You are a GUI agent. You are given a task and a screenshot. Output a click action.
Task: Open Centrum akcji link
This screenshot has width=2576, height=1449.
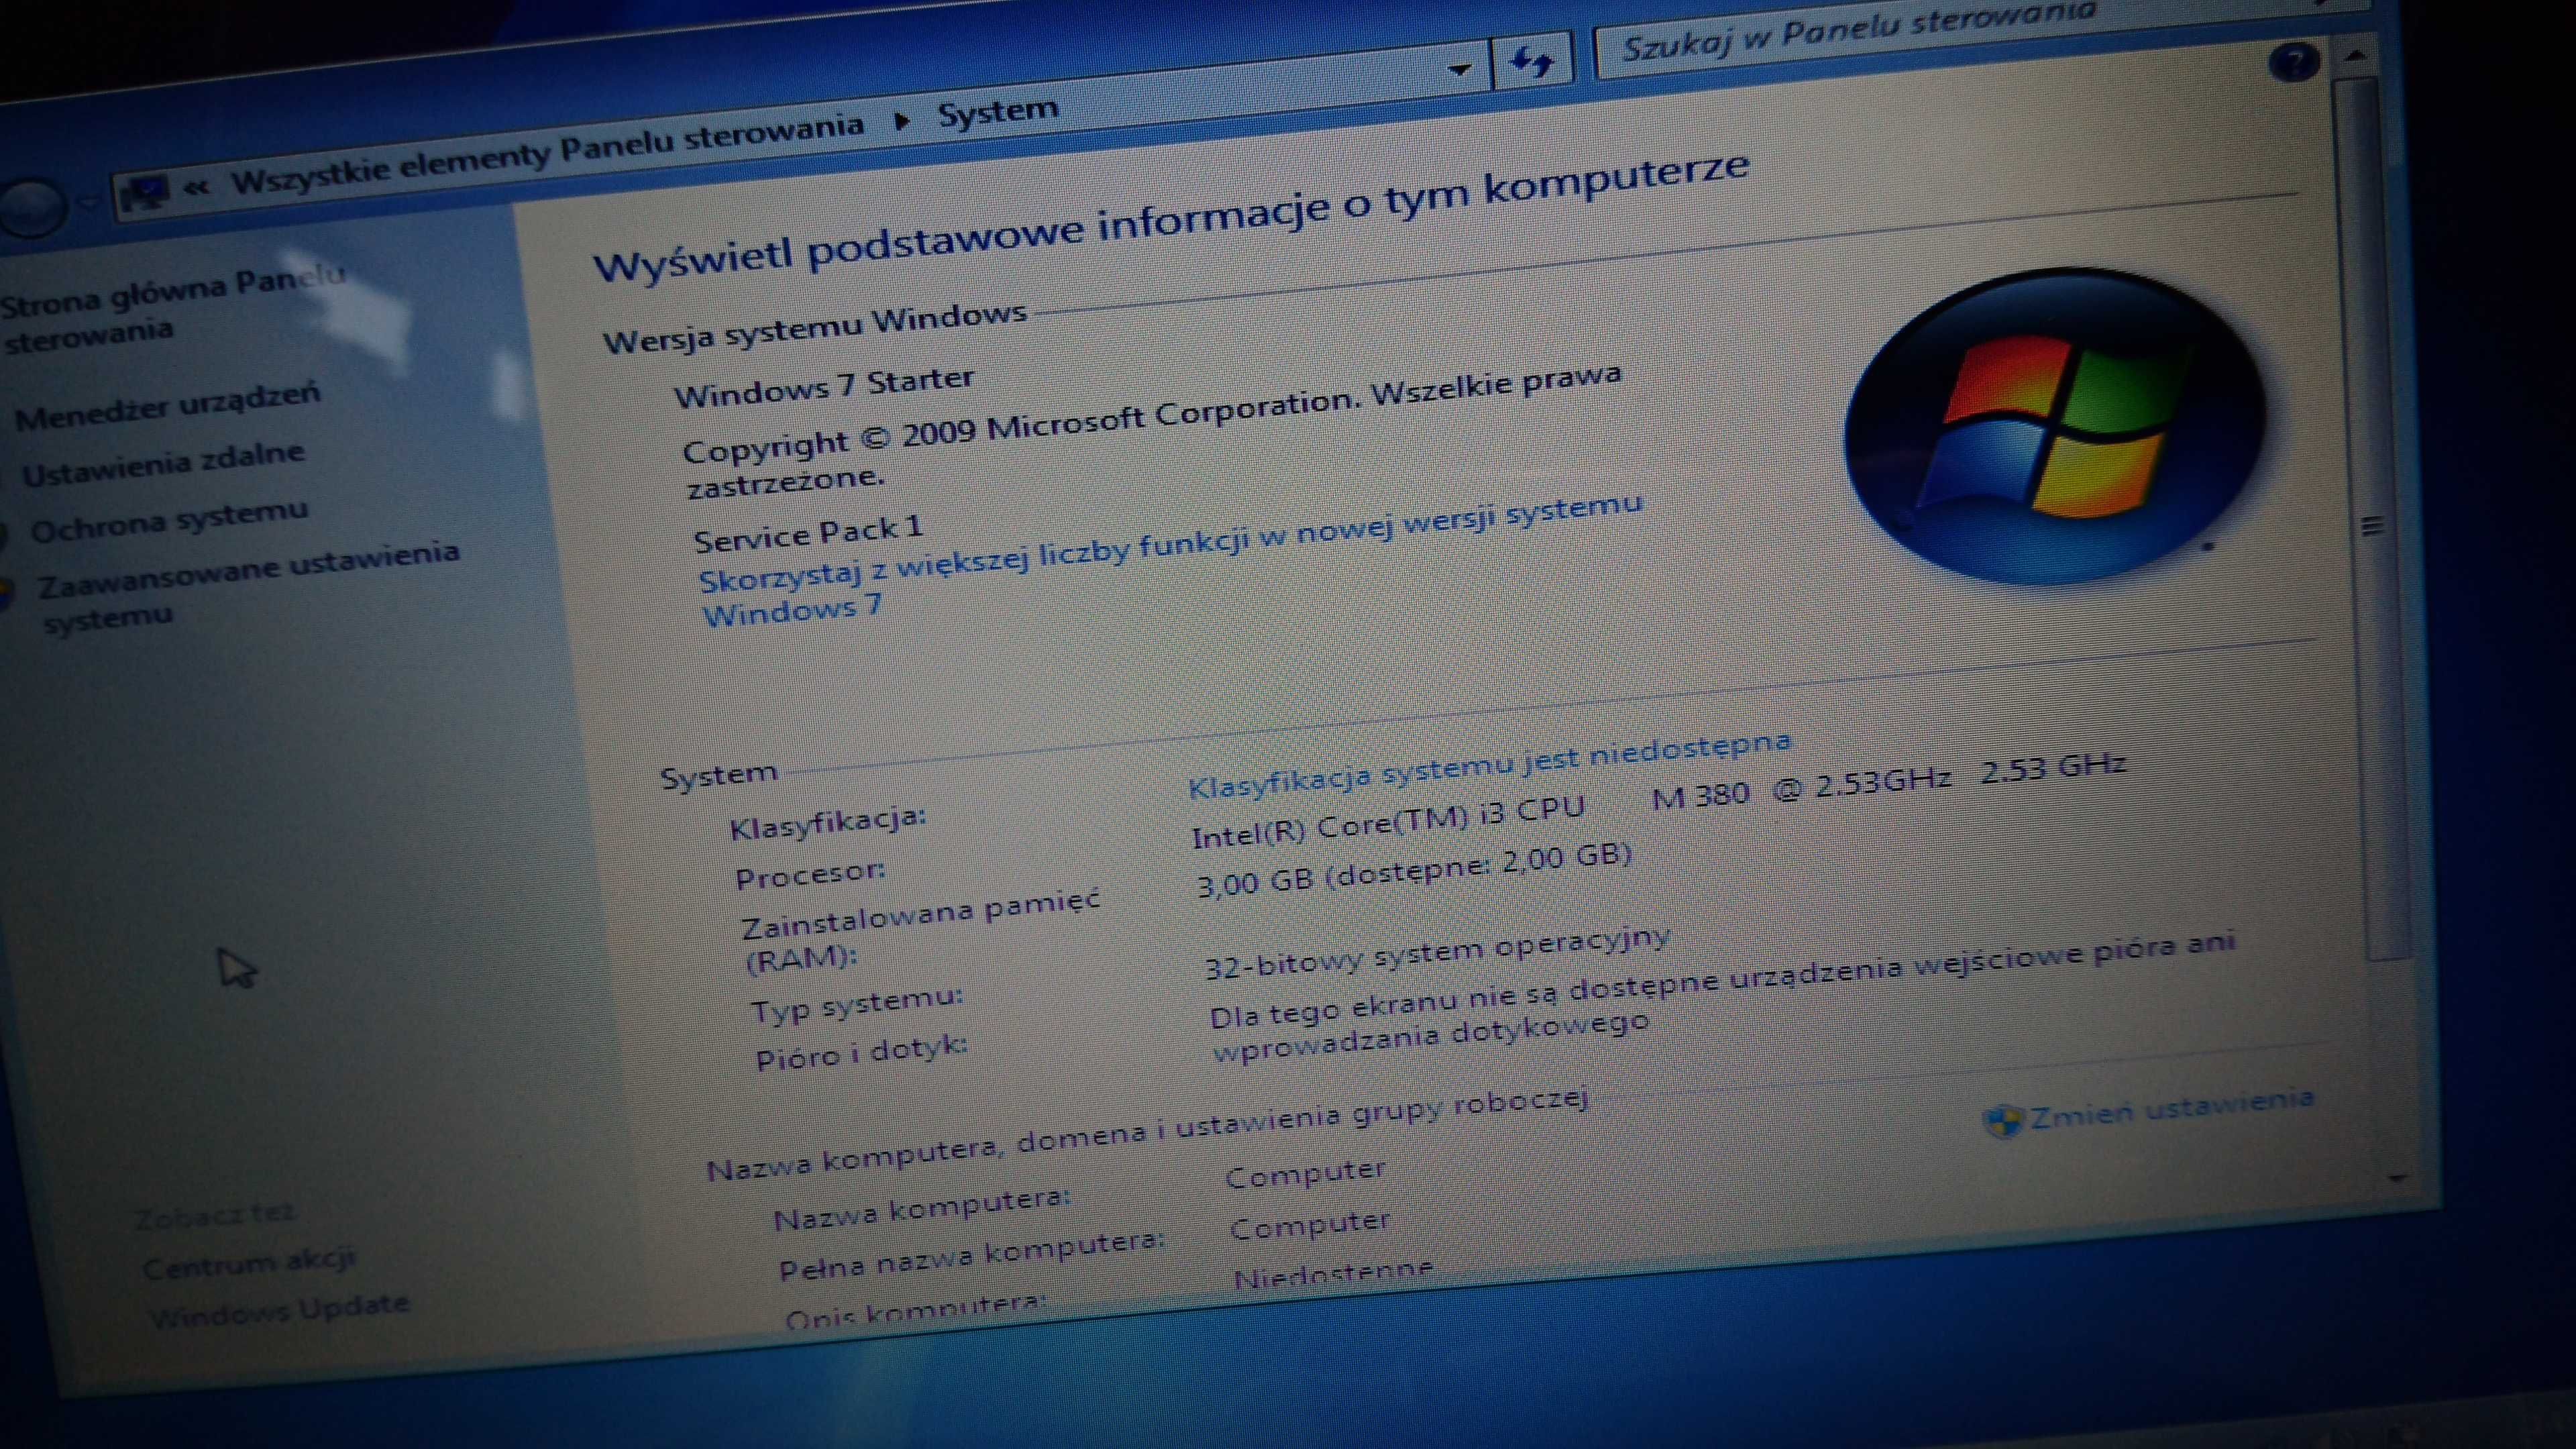coord(249,1262)
